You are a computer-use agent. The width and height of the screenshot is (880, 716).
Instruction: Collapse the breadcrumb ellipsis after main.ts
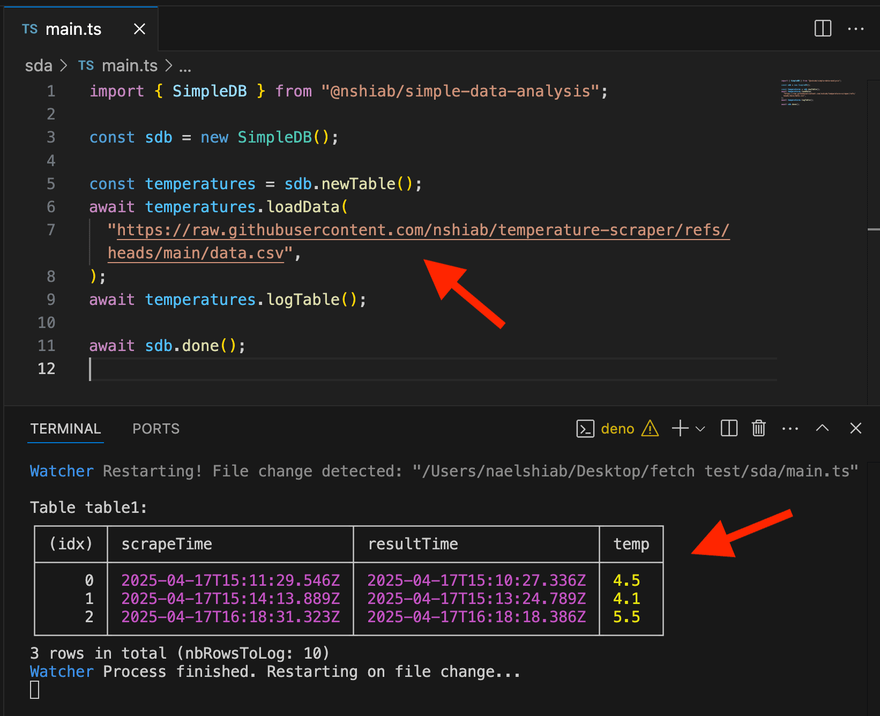185,65
